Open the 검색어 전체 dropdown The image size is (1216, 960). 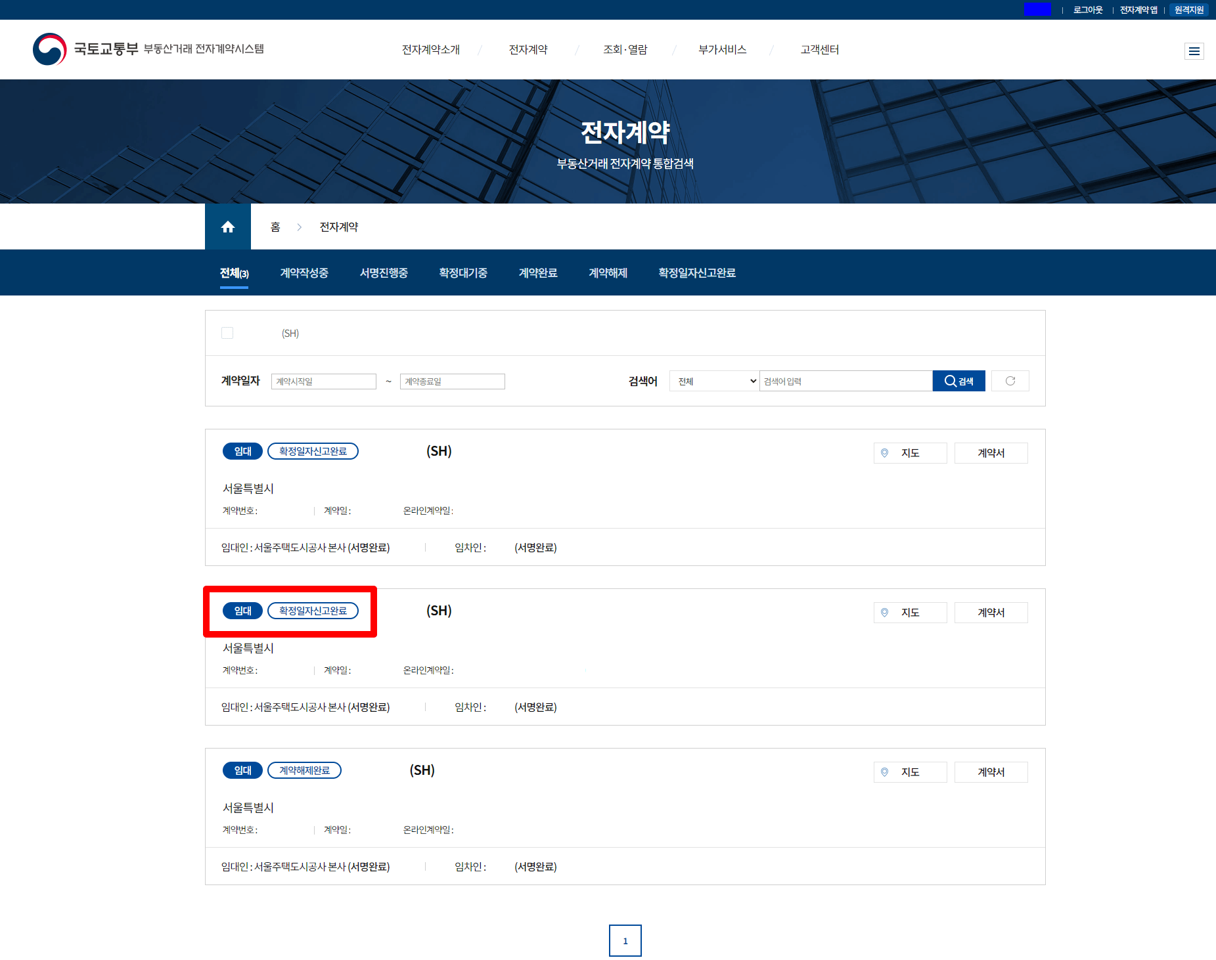(x=714, y=381)
